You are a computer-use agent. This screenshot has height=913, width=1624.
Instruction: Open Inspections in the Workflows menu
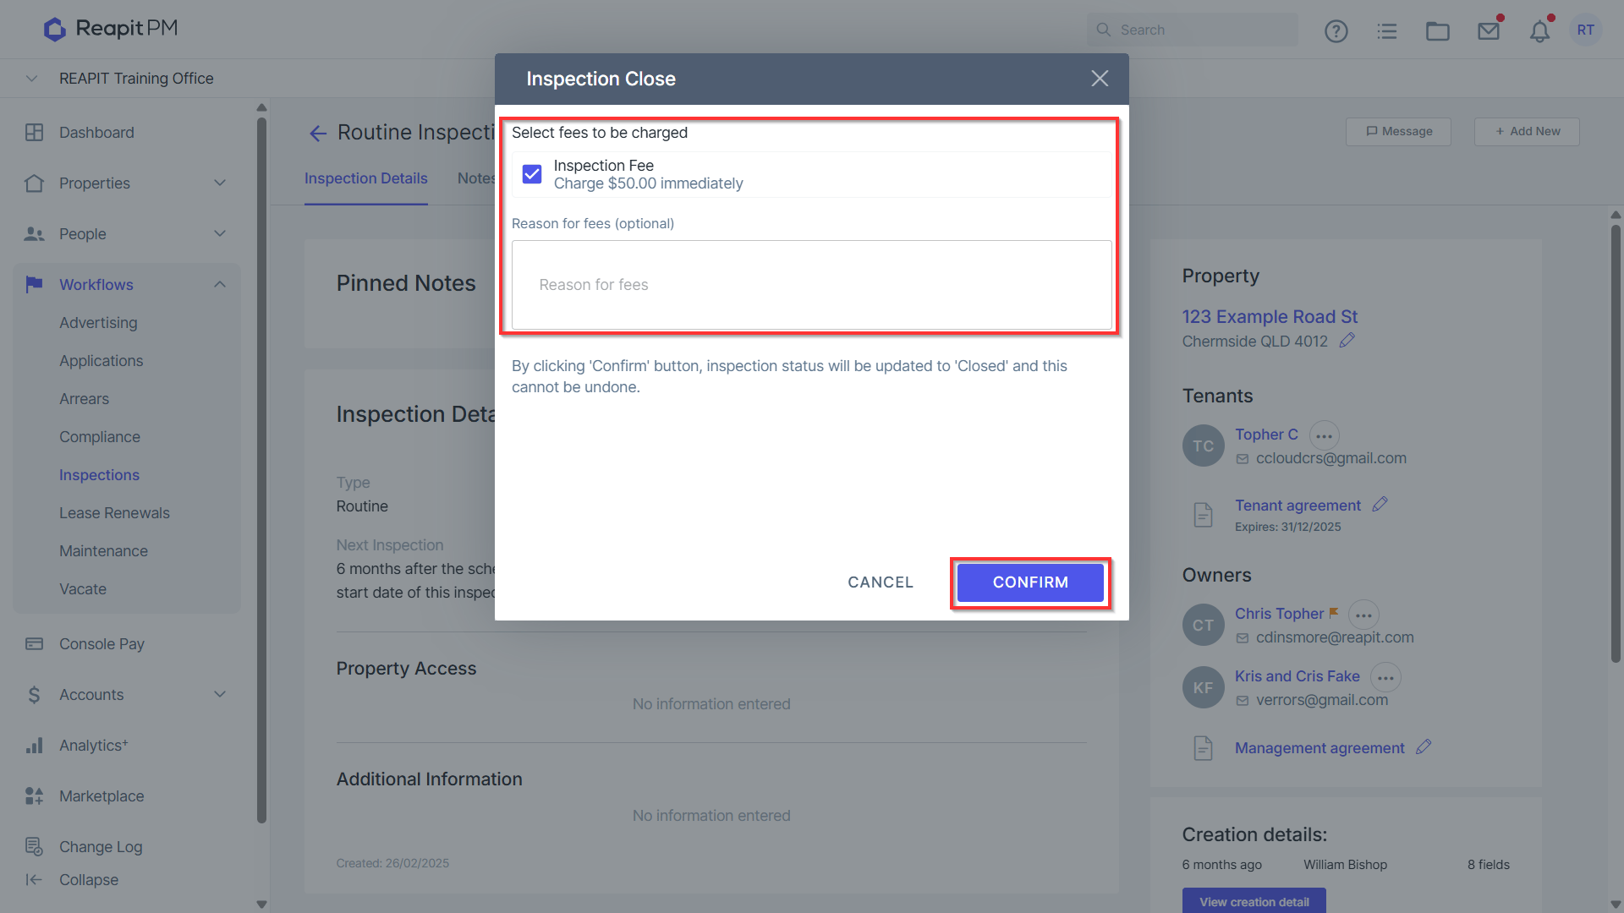pos(99,475)
